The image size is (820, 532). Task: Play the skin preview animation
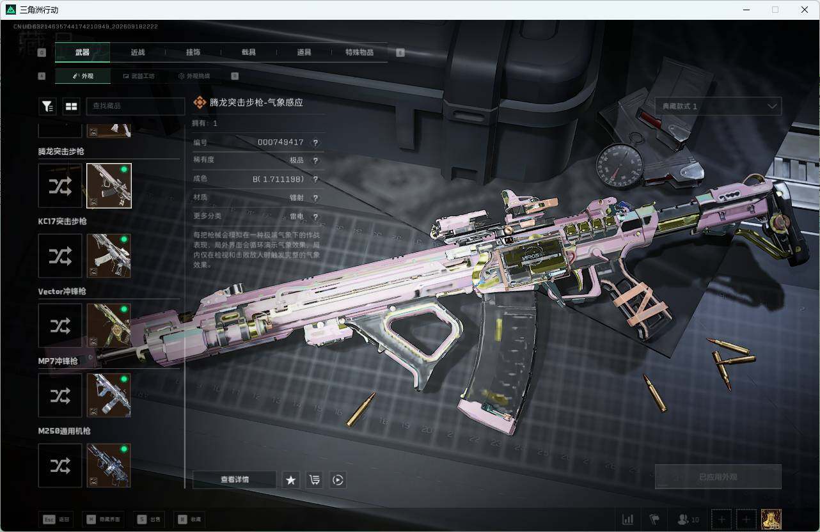tap(338, 480)
